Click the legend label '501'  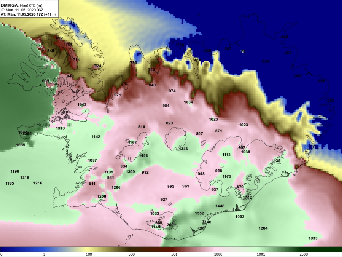174,254
